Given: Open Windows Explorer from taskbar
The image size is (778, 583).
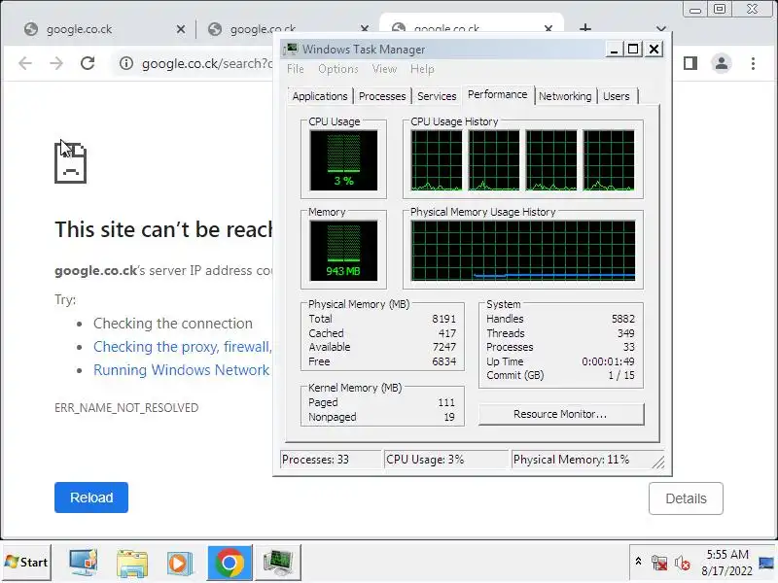Looking at the screenshot, I should click(132, 563).
